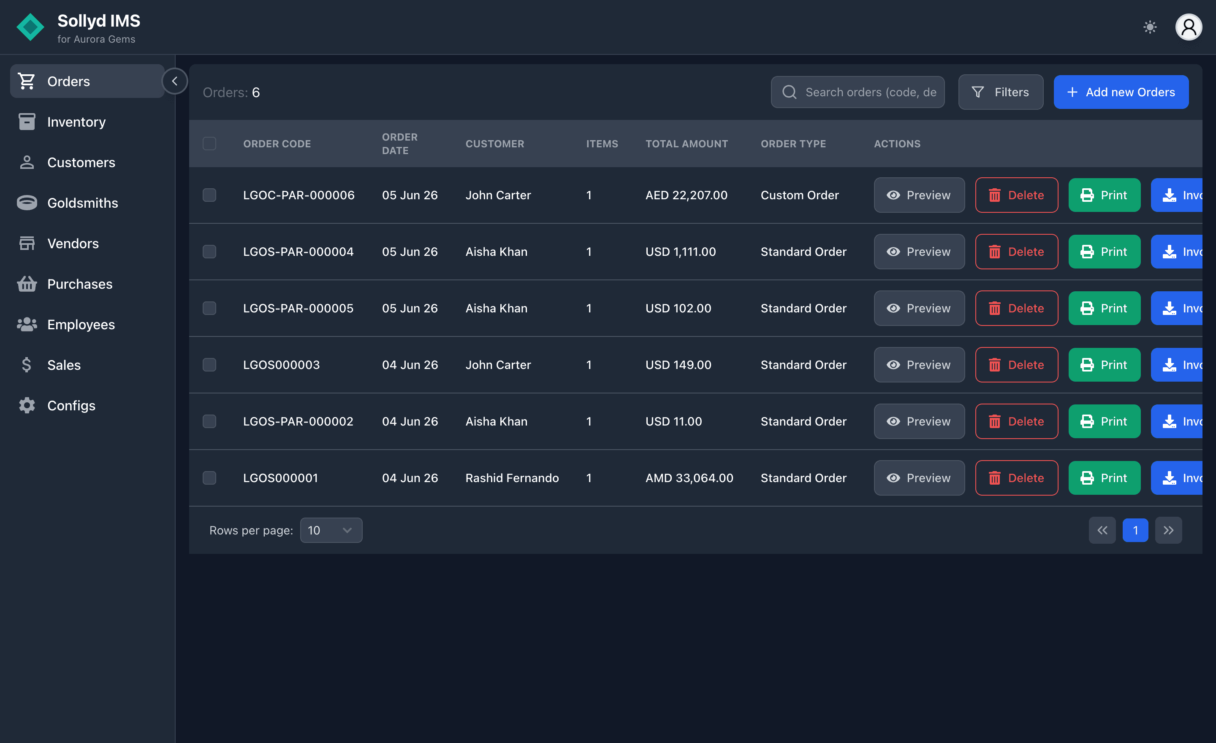
Task: Click the Employees people icon
Action: click(27, 325)
